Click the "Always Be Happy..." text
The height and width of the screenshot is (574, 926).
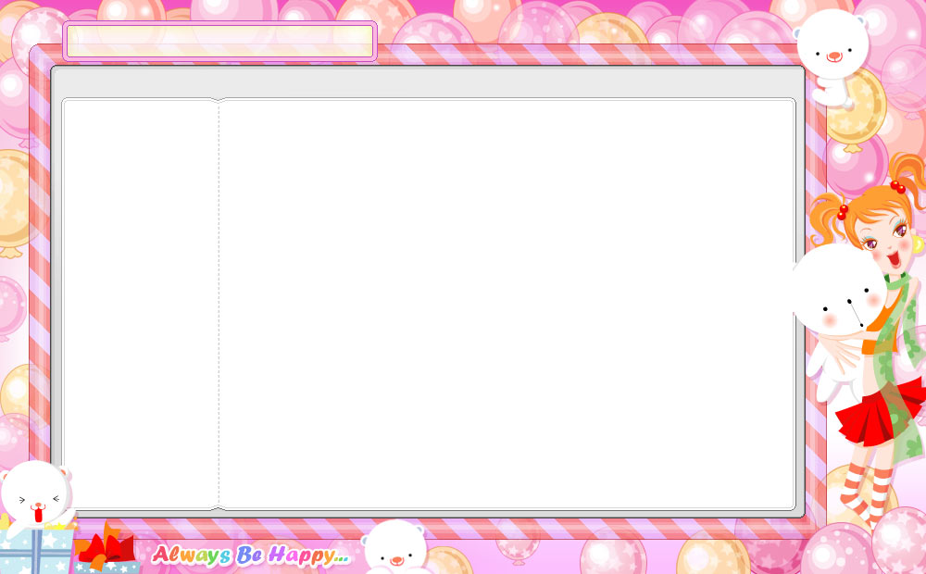click(x=250, y=555)
